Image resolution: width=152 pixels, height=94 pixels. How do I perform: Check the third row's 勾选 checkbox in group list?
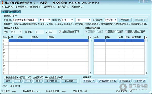[x=4, y=47]
